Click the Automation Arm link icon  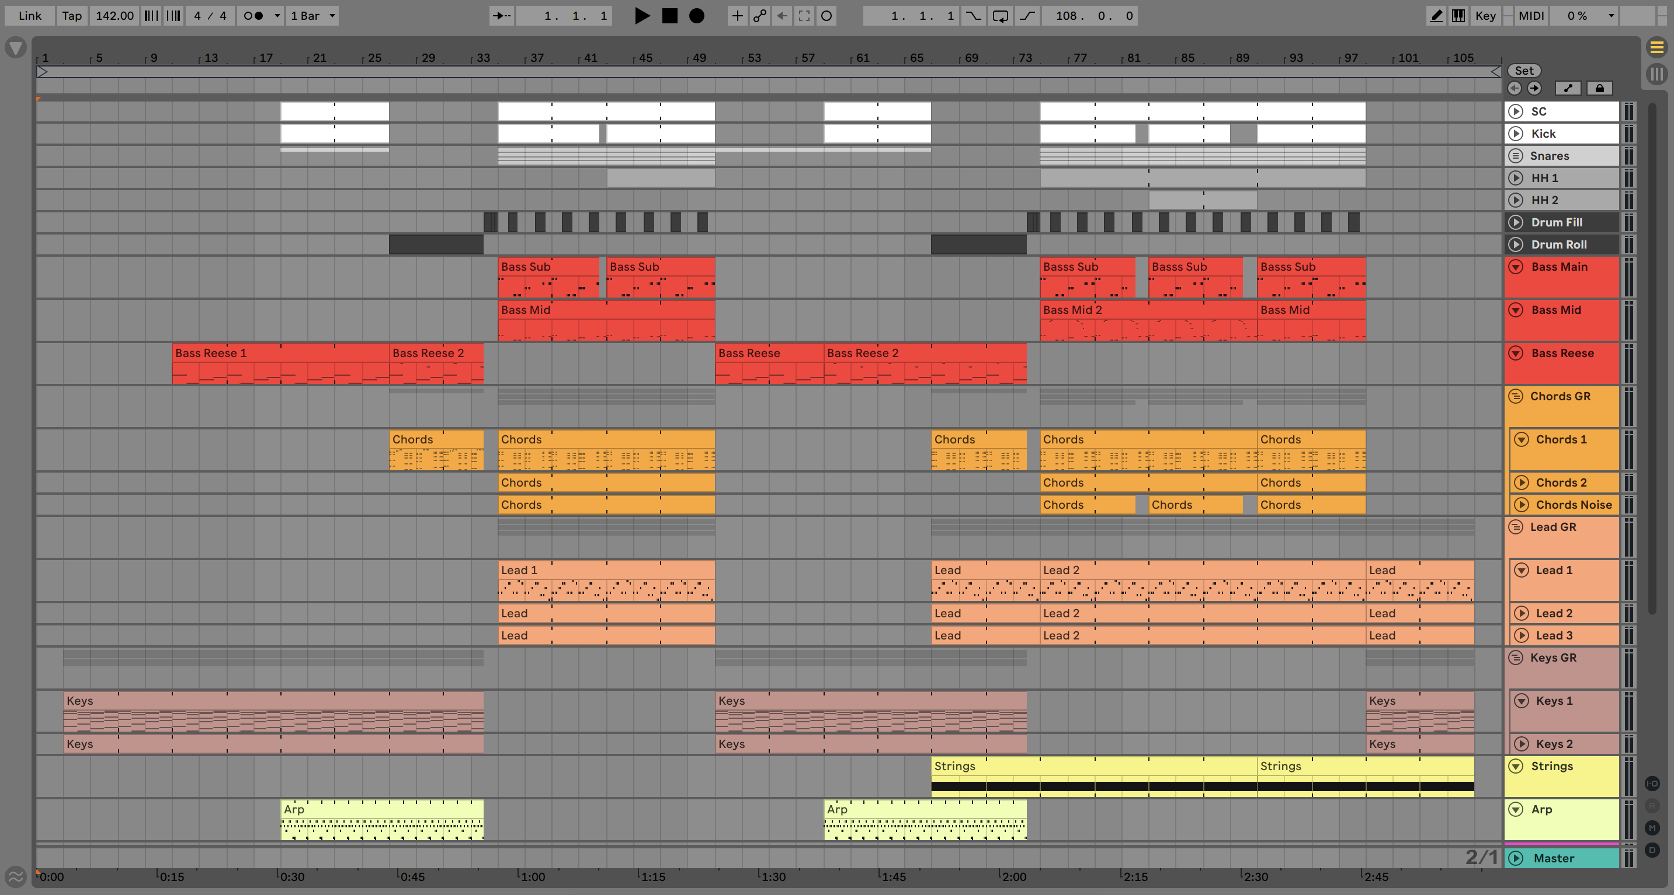coord(759,16)
